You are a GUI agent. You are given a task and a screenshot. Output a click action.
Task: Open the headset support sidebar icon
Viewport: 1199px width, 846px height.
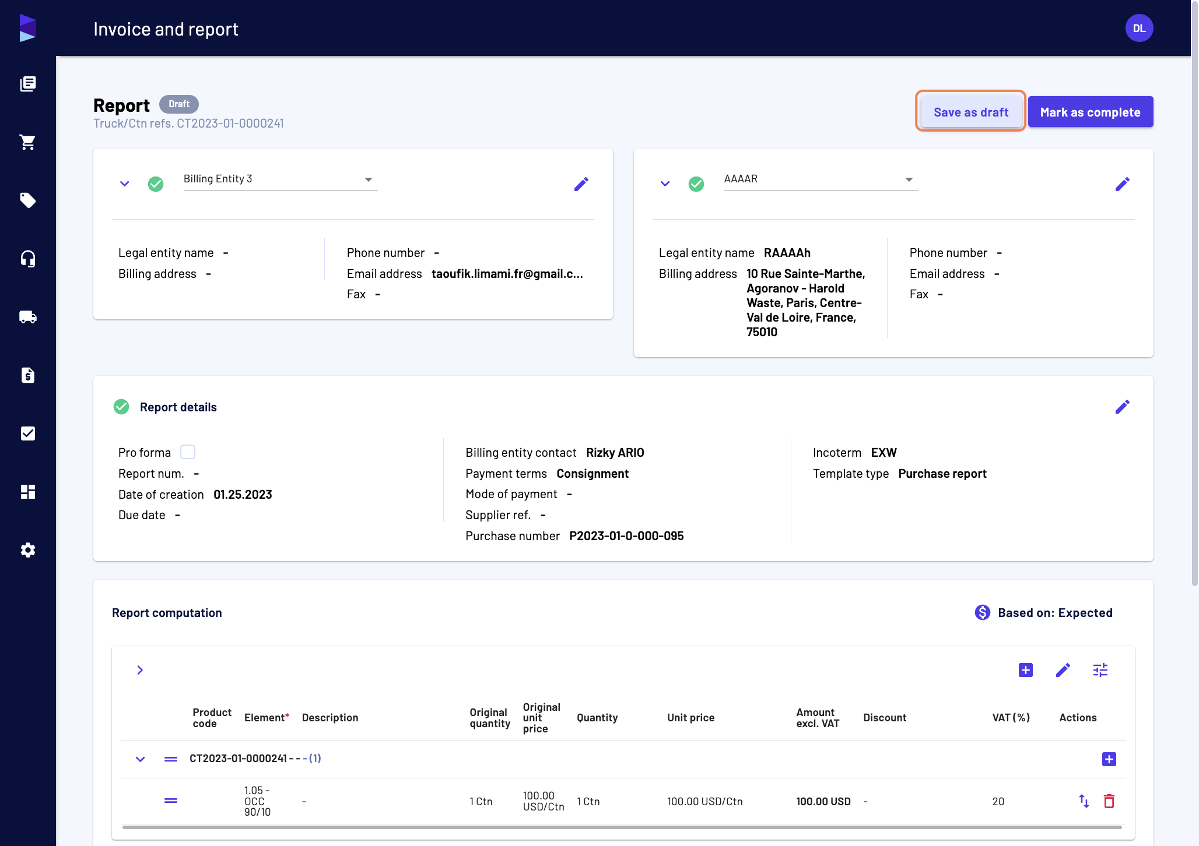pos(27,259)
